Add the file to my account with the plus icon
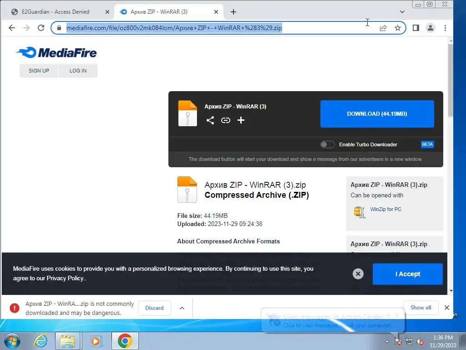466x350 pixels. coord(241,120)
